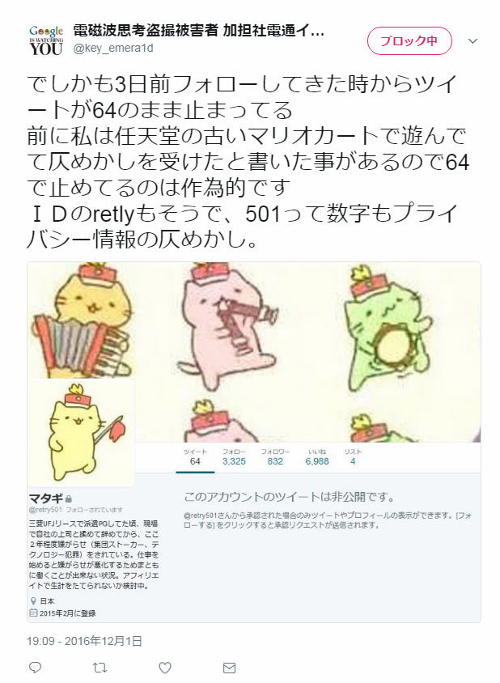The image size is (500, 683).
Task: Retweet using the arrows icon
Action: pyautogui.click(x=100, y=668)
